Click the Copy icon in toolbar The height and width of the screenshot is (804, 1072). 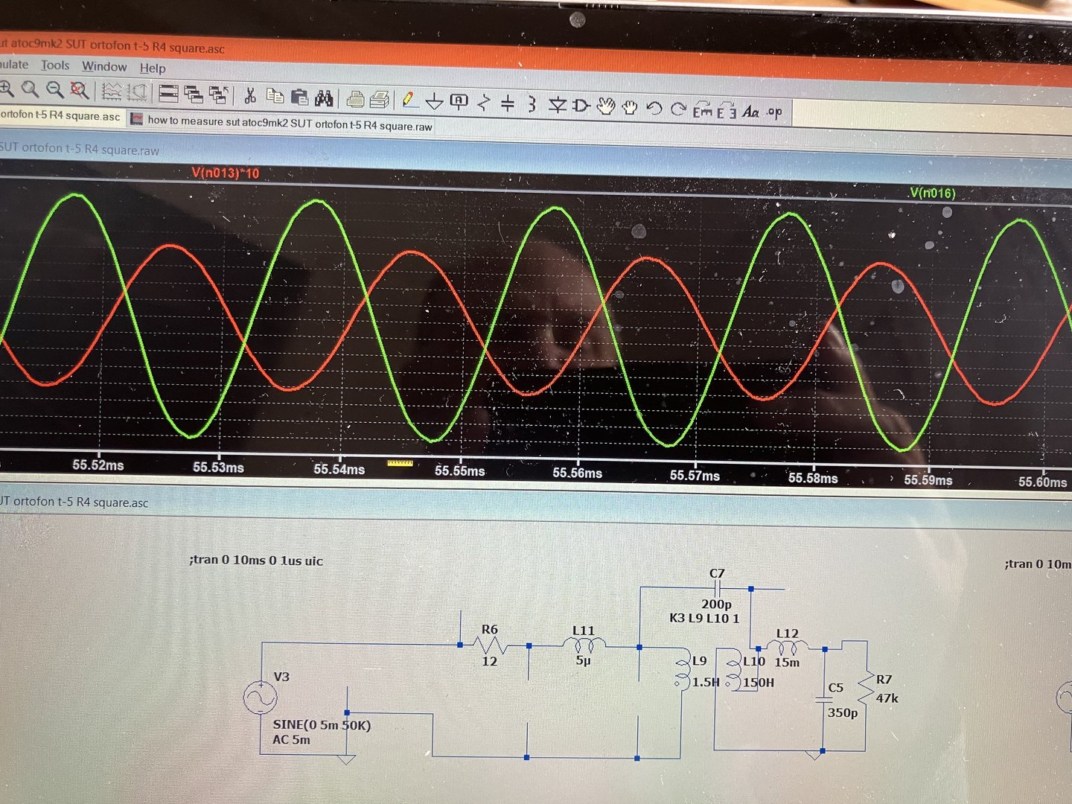(x=275, y=96)
